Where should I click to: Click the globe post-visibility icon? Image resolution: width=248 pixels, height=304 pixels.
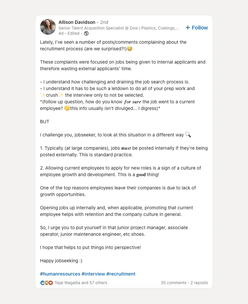coord(87,33)
